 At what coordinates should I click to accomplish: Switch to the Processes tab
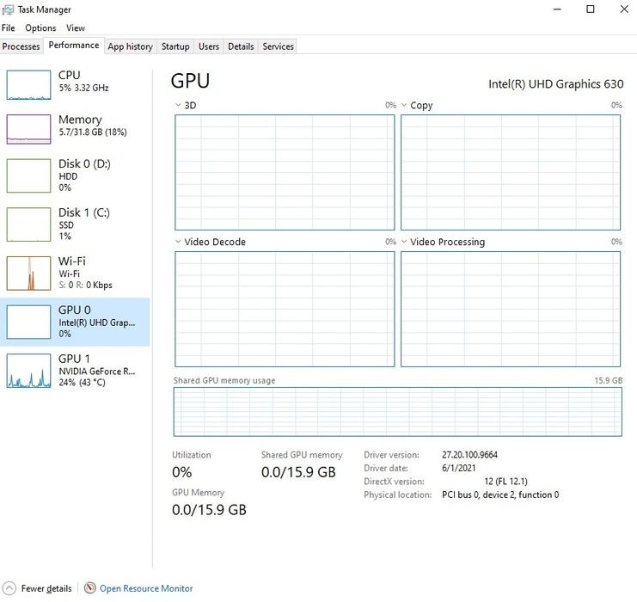[21, 46]
